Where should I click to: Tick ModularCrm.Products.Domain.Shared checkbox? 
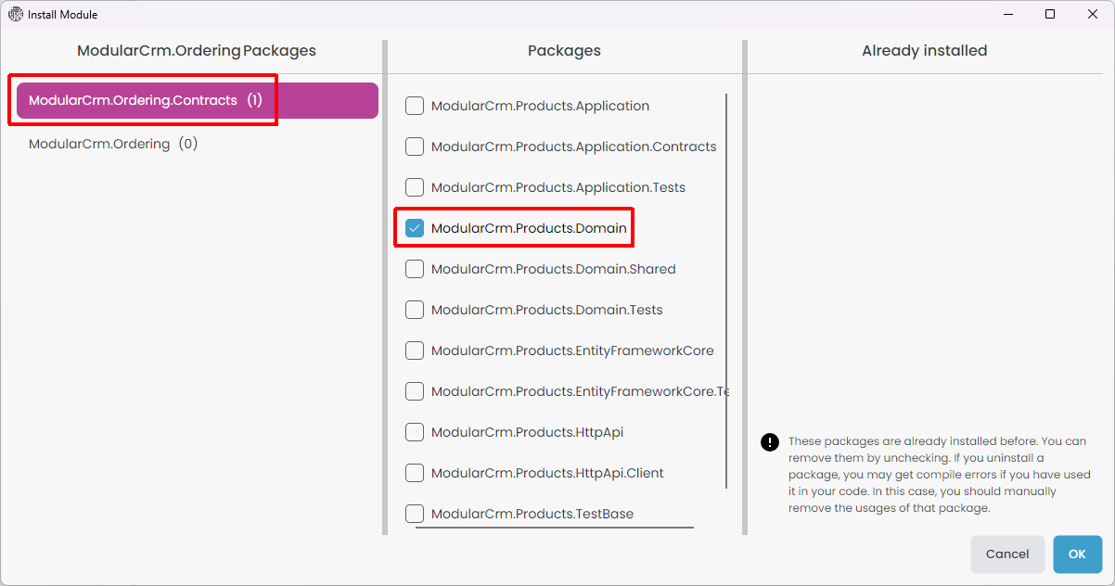[x=415, y=269]
